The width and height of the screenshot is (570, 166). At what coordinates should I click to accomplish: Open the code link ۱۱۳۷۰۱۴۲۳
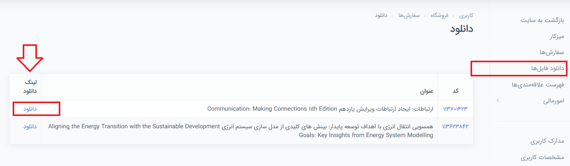[x=455, y=109]
